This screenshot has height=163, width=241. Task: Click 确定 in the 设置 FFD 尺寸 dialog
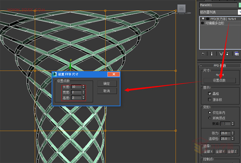[x=107, y=84]
